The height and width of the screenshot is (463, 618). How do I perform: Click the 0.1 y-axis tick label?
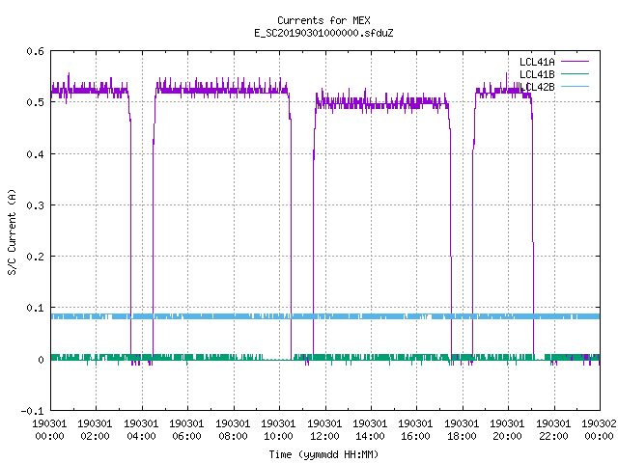[x=35, y=308]
